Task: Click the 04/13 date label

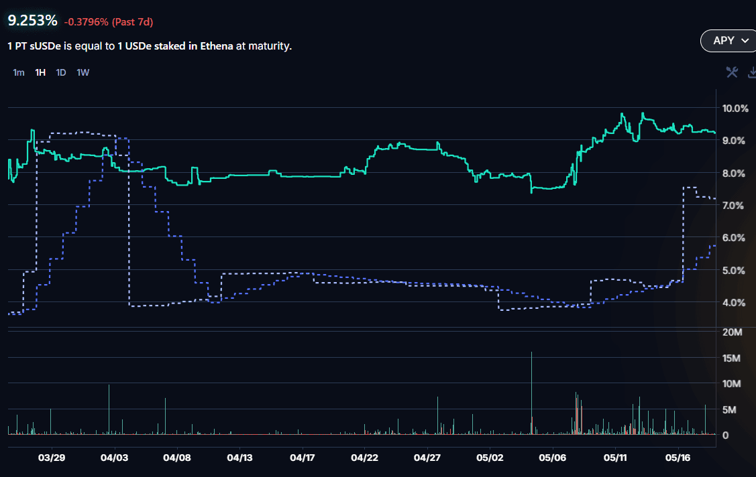Action: tap(239, 458)
